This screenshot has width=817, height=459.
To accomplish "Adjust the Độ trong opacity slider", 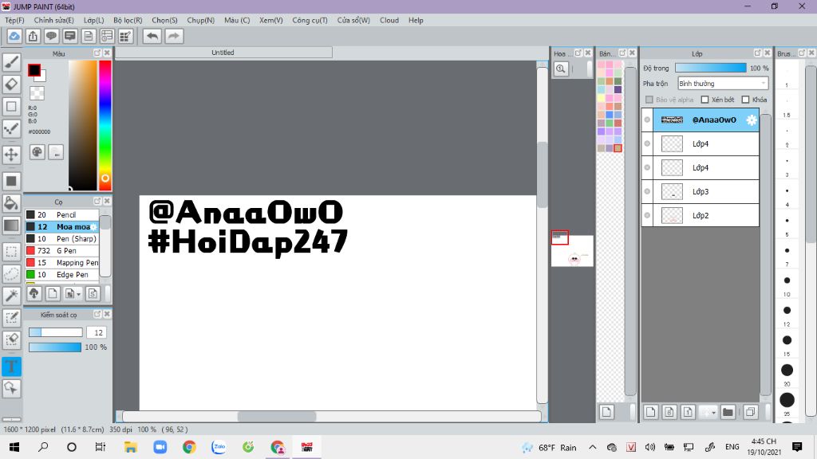I will point(710,69).
